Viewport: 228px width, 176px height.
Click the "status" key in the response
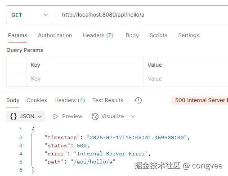point(58,146)
